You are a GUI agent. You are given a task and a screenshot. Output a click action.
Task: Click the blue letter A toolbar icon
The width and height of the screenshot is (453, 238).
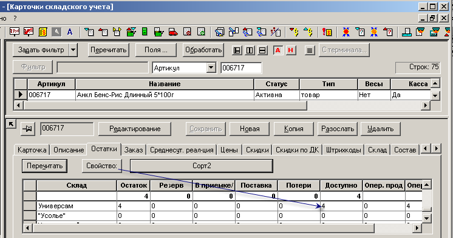click(x=70, y=32)
